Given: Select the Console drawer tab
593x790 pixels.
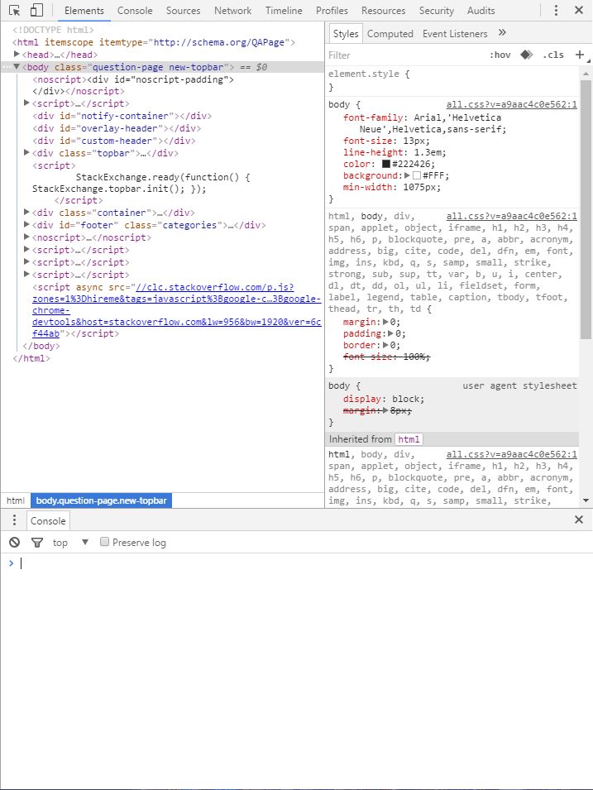Looking at the screenshot, I should pos(48,521).
